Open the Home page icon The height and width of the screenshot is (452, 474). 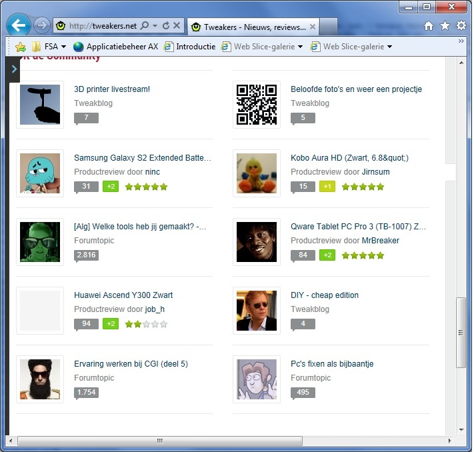[x=429, y=26]
